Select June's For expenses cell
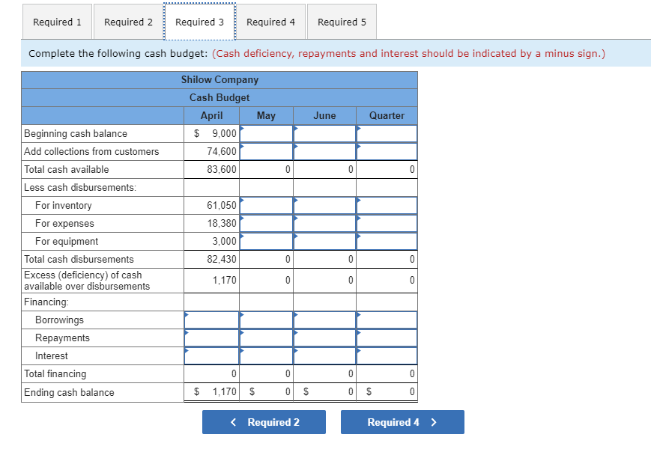Viewport: 651px width, 458px height. [324, 223]
